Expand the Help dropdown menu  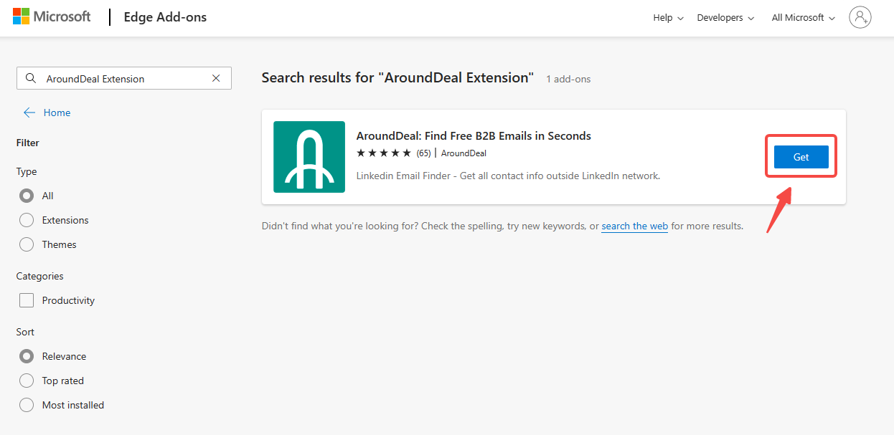pyautogui.click(x=668, y=18)
